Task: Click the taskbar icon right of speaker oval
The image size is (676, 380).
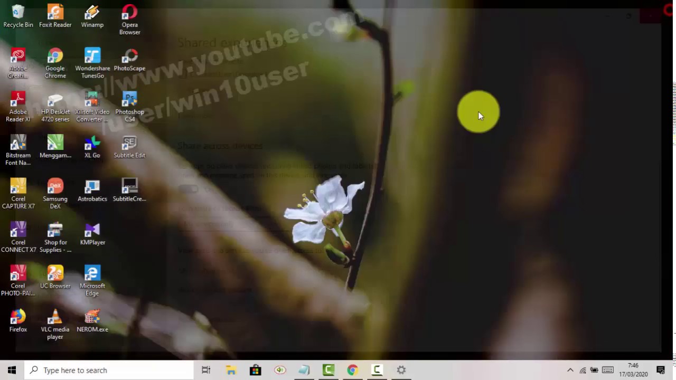Action: click(304, 370)
